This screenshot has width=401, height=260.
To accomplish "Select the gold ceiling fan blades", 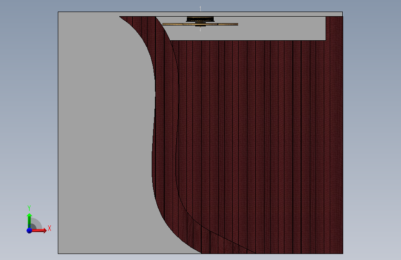I will tap(200, 25).
